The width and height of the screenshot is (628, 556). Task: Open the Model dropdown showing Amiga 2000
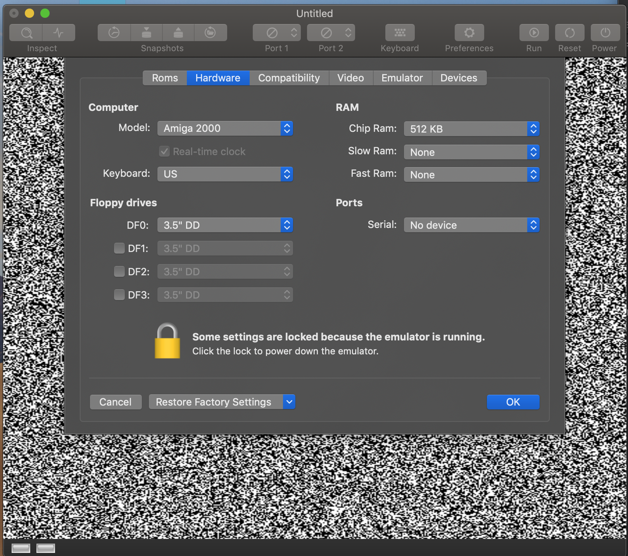click(x=225, y=128)
